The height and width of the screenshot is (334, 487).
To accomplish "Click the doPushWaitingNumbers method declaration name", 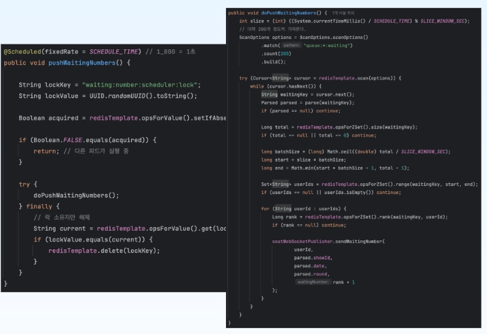I will pos(289,13).
